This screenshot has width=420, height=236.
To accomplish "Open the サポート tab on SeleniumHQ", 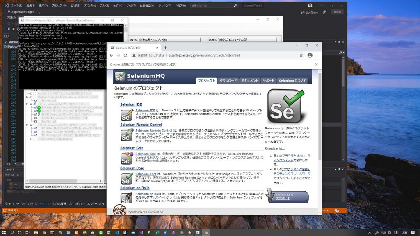I will 268,81.
